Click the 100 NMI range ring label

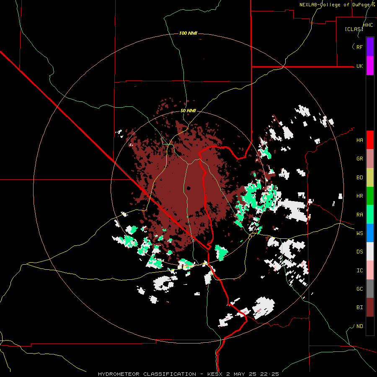point(188,33)
